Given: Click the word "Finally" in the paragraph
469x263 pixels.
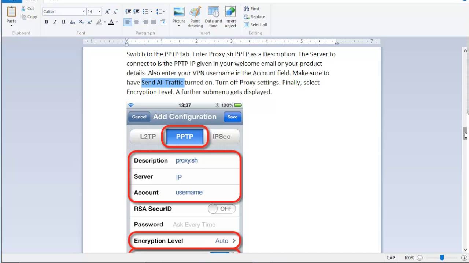Looking at the screenshot, I should [291, 83].
